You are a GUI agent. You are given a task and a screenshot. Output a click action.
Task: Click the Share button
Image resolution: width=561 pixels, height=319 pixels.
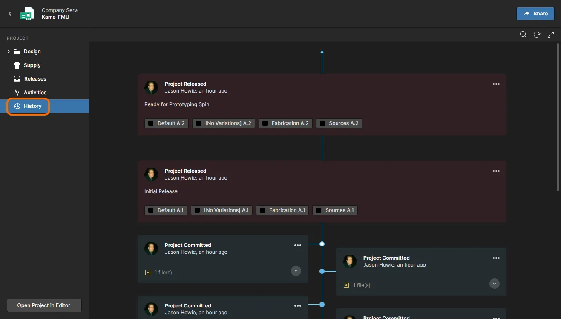[535, 14]
